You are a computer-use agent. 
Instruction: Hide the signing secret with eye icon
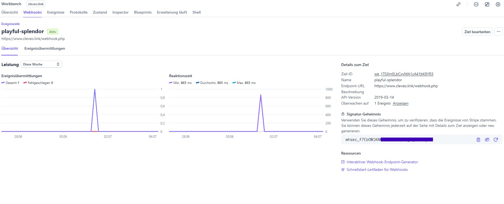(487, 140)
